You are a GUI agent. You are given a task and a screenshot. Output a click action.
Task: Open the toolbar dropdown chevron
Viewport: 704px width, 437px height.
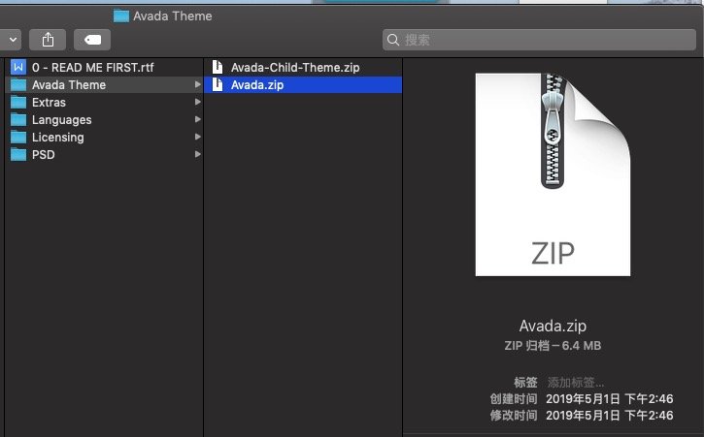click(13, 40)
